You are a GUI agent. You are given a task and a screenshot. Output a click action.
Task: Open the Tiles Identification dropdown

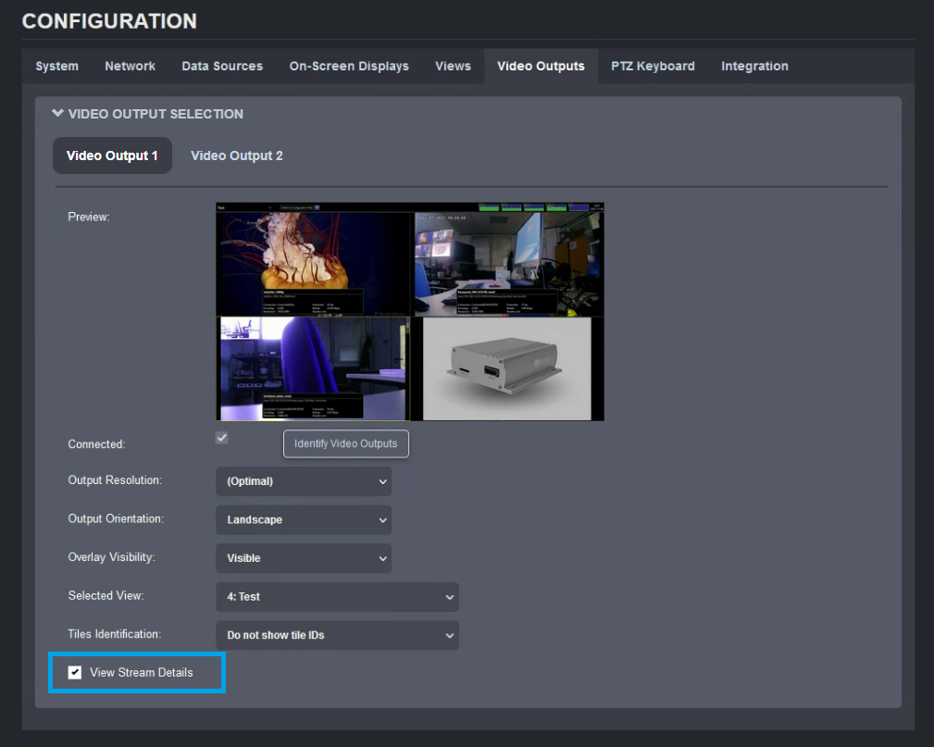[337, 635]
